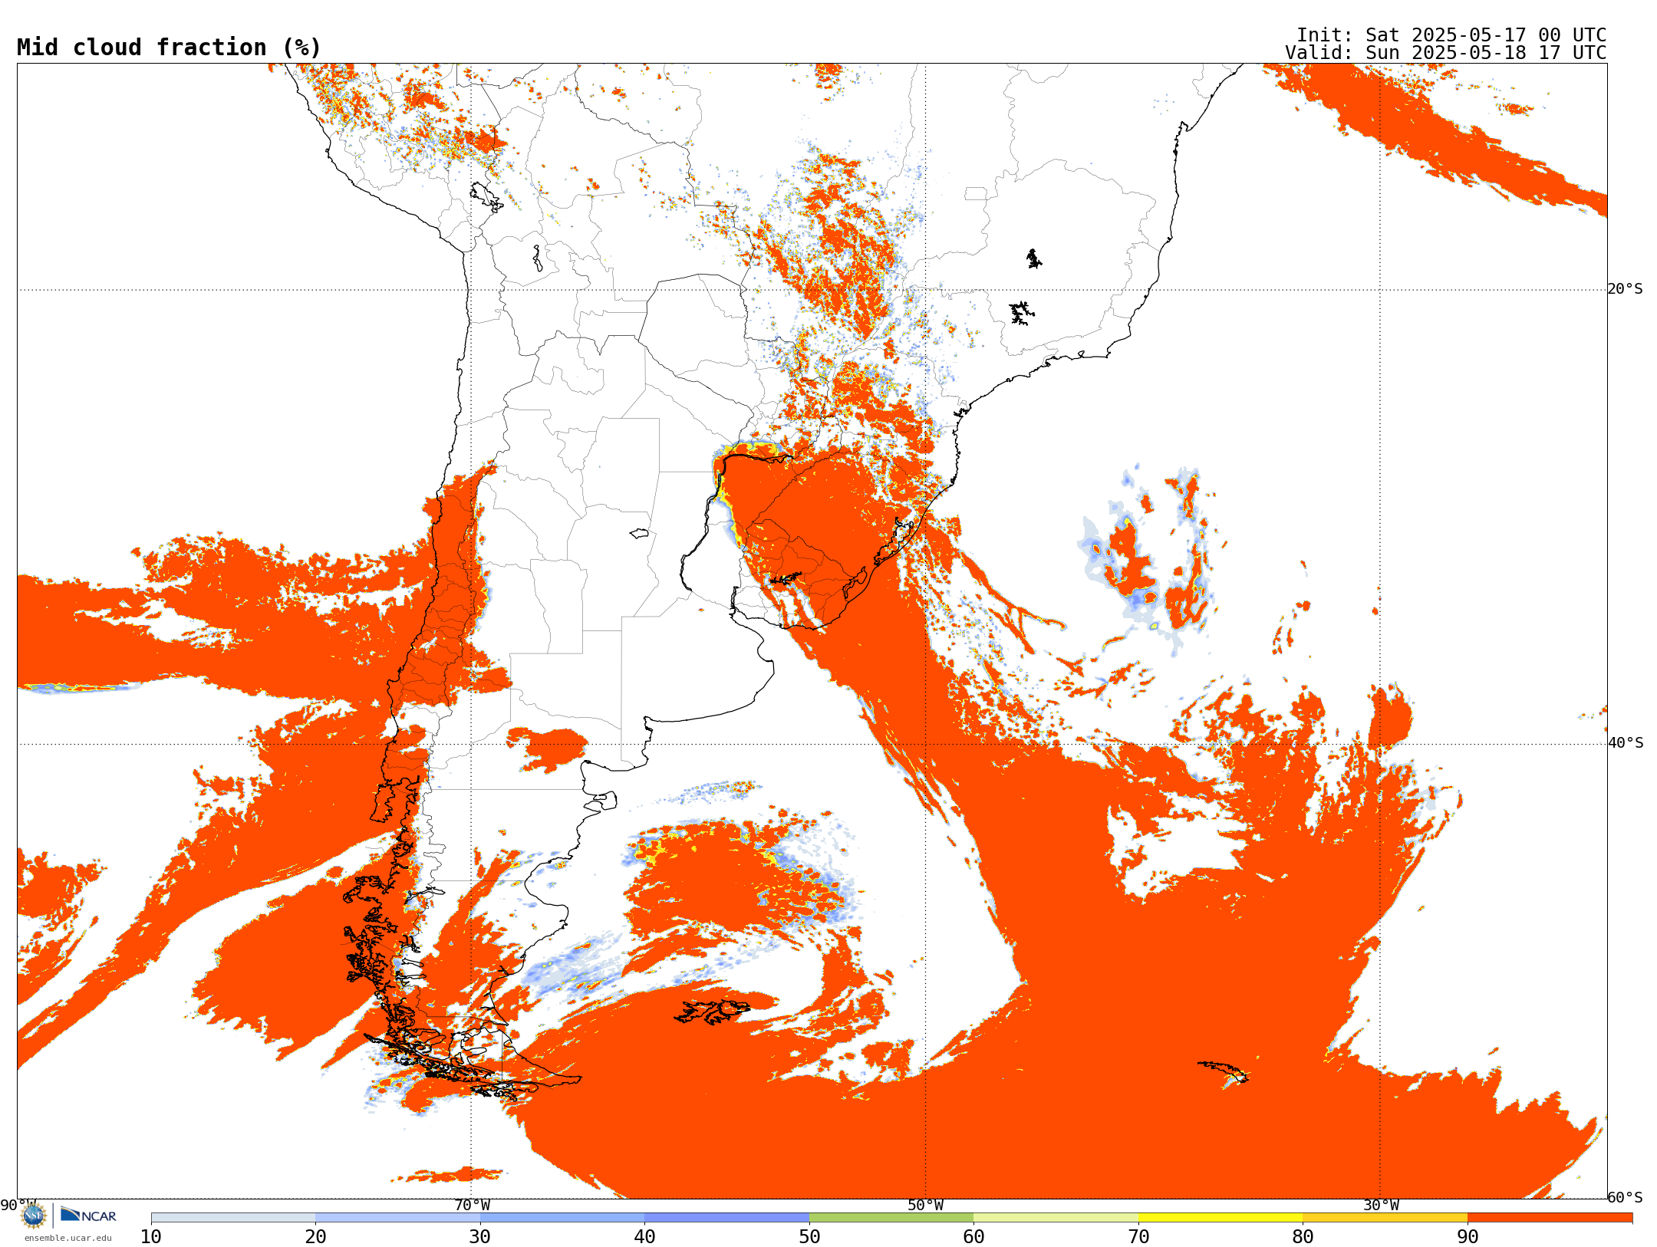
Task: Click the NCAR logo
Action: pos(88,1215)
